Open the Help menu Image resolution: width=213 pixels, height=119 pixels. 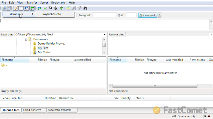(x=72, y=3)
